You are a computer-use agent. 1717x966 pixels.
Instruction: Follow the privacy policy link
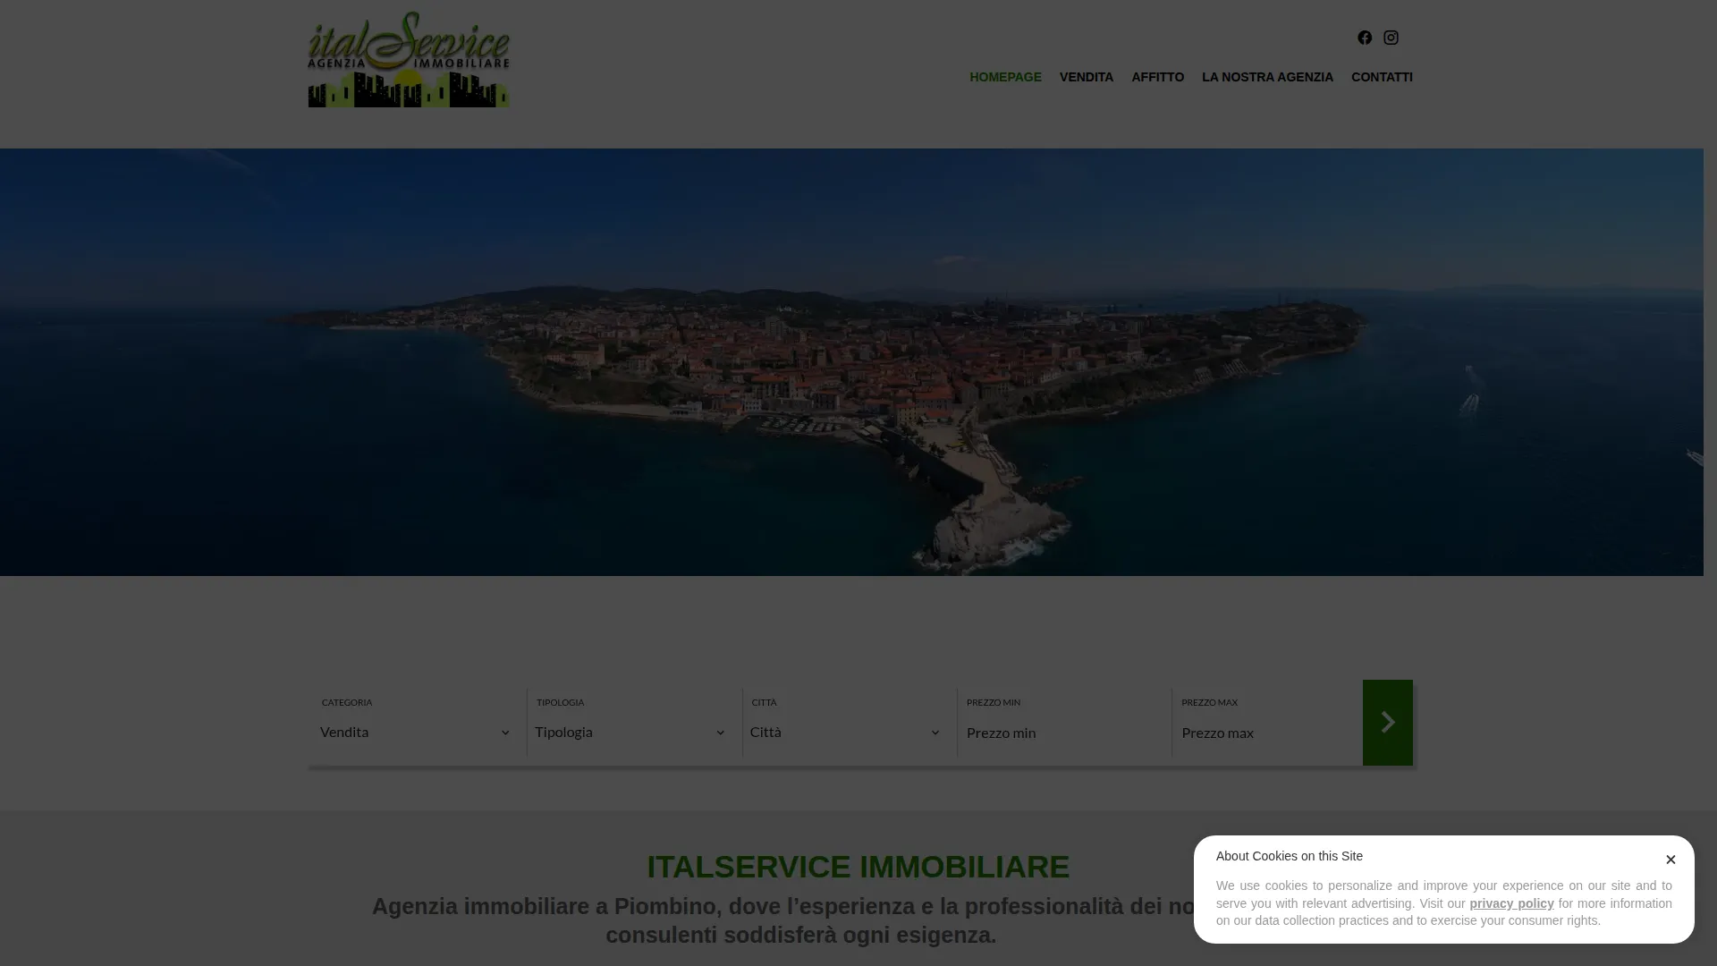point(1511,903)
